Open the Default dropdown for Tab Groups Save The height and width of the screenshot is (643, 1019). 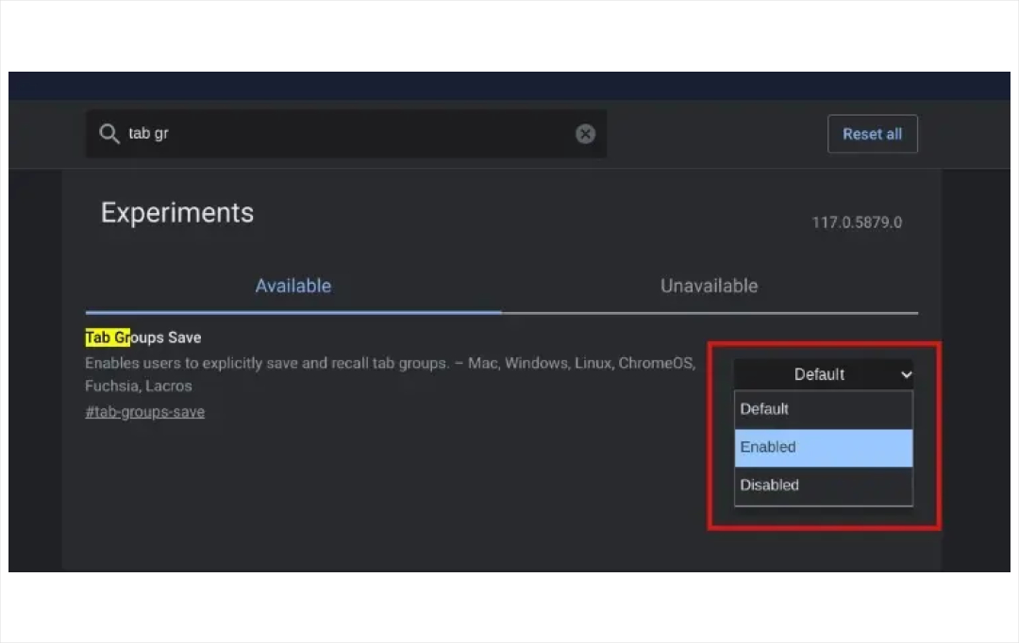point(824,374)
